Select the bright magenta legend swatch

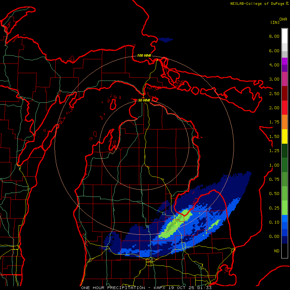[x=285, y=61]
